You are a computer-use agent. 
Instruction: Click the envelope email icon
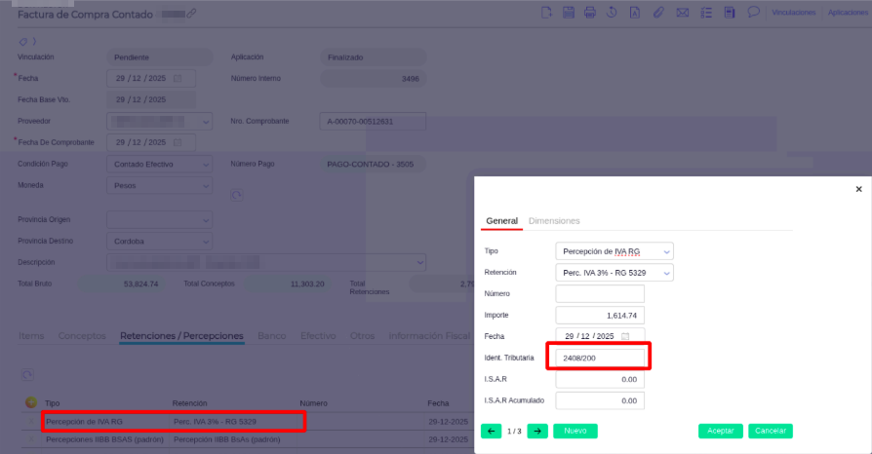(682, 13)
